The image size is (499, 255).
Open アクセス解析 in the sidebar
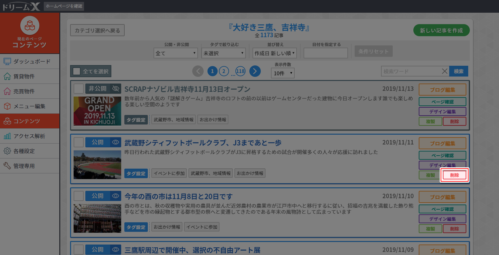30,136
